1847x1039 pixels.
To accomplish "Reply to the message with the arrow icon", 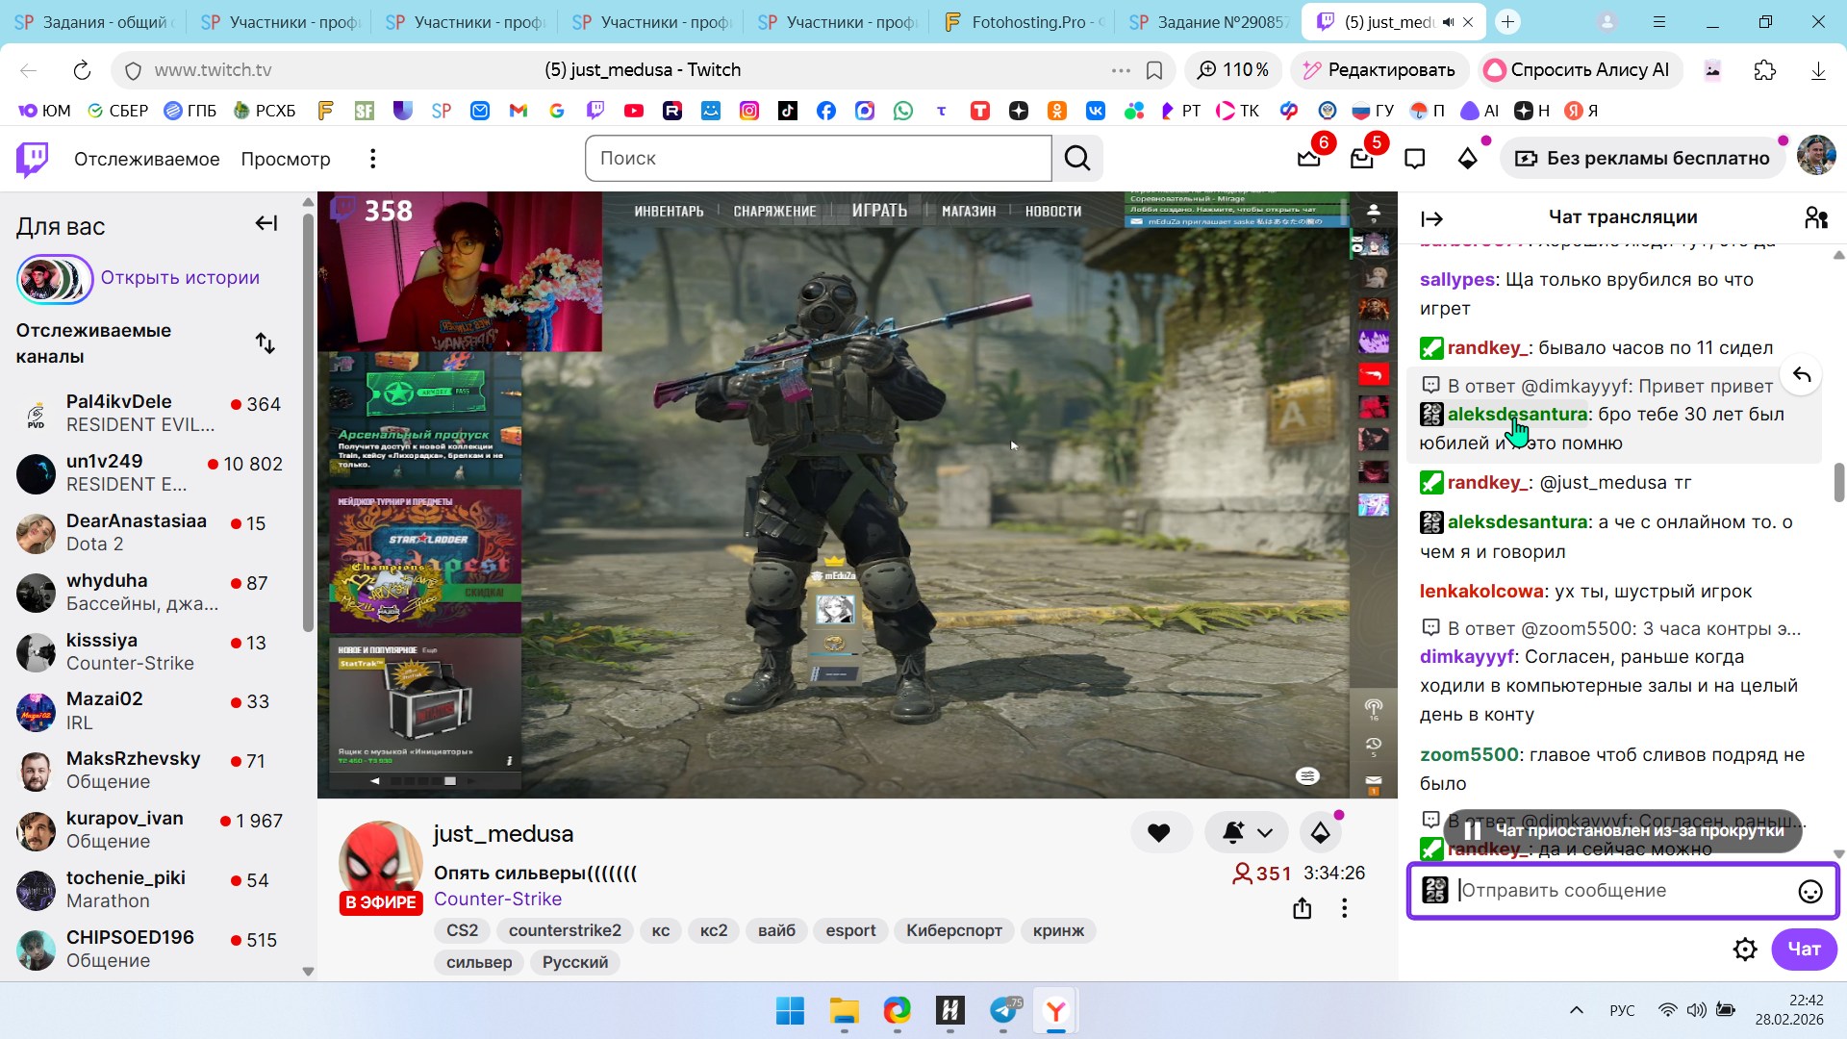I will [1801, 375].
